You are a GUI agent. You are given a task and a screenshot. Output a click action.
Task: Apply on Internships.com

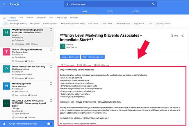tap(93, 57)
